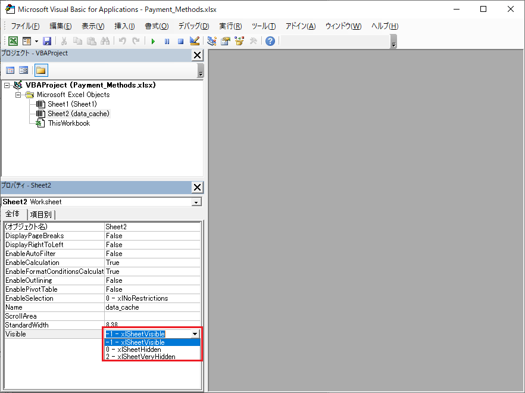This screenshot has width=525, height=393.
Task: Open the standard toolbar options overflow arrow
Action: point(394,42)
